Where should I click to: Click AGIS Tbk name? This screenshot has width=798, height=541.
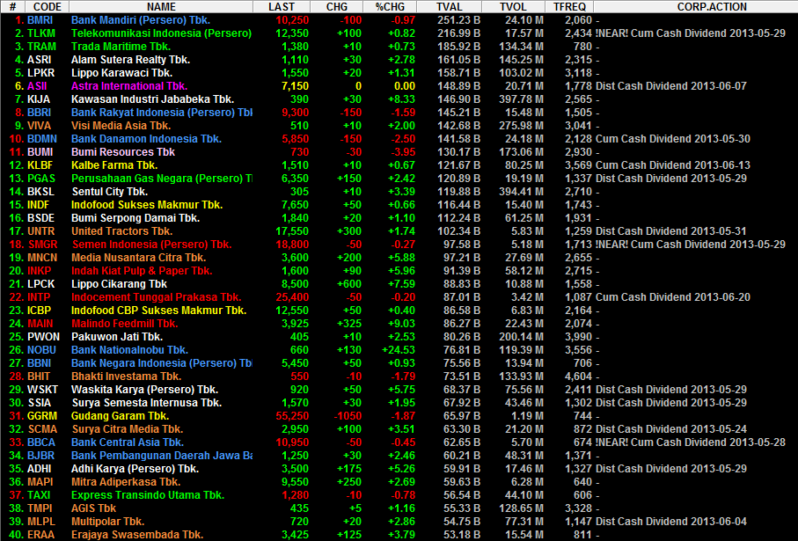[x=93, y=510]
